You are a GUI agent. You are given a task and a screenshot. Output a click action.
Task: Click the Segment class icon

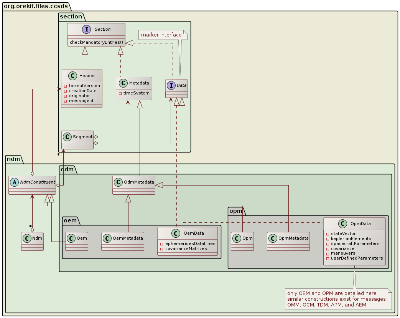(x=67, y=136)
